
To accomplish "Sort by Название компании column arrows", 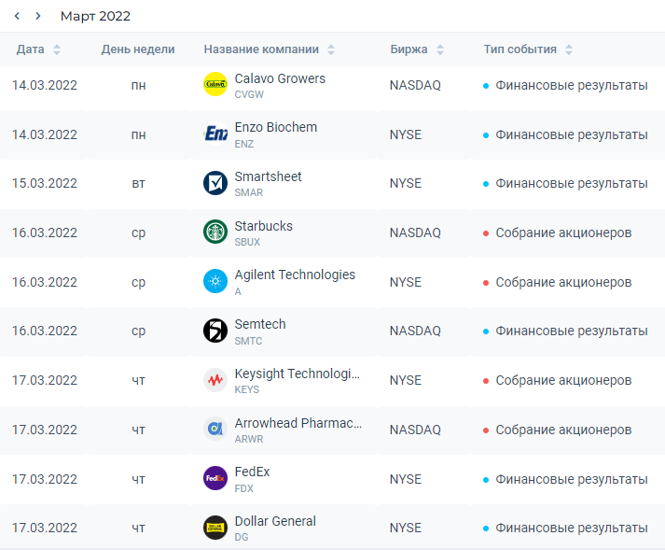I will click(331, 49).
